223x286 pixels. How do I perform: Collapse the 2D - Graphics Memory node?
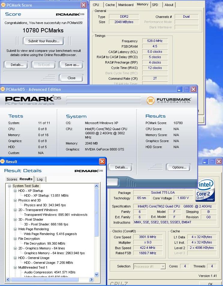15,248
